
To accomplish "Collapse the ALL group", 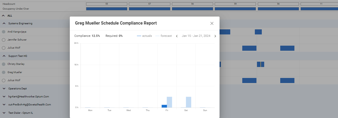I will coord(3,16).
